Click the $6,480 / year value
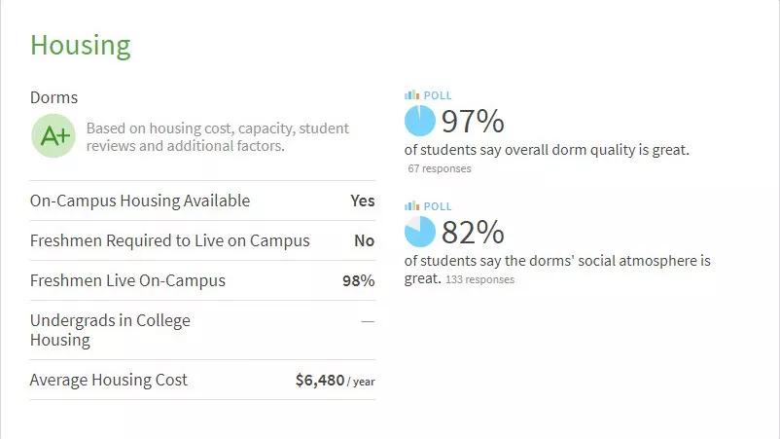The height and width of the screenshot is (439, 780). pos(335,381)
